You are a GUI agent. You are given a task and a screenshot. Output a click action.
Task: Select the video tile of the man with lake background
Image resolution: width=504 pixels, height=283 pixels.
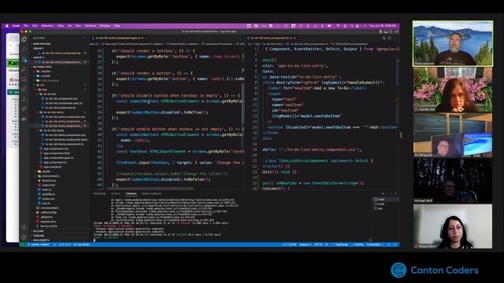click(453, 44)
